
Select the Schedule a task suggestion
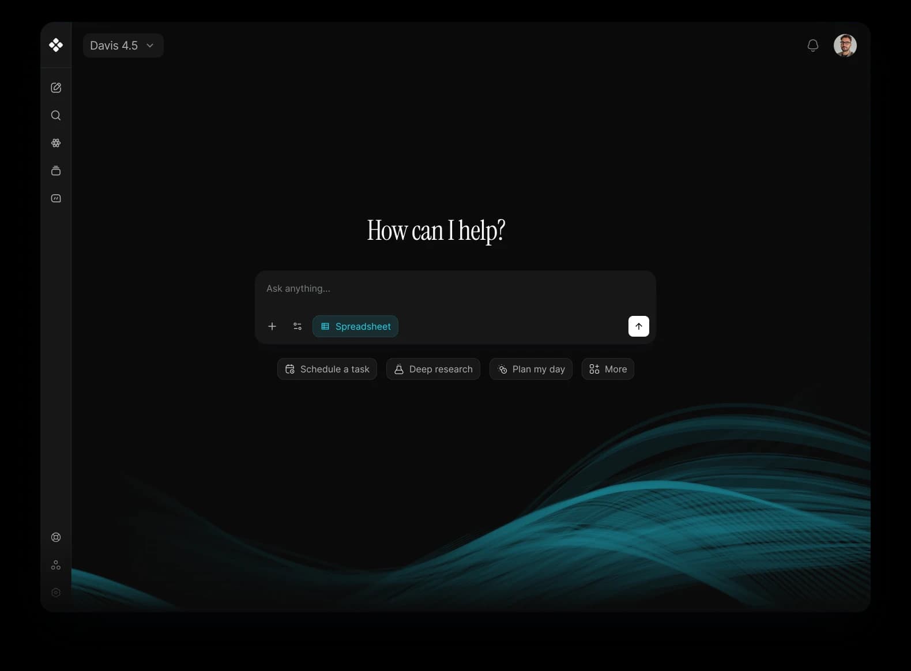click(327, 369)
